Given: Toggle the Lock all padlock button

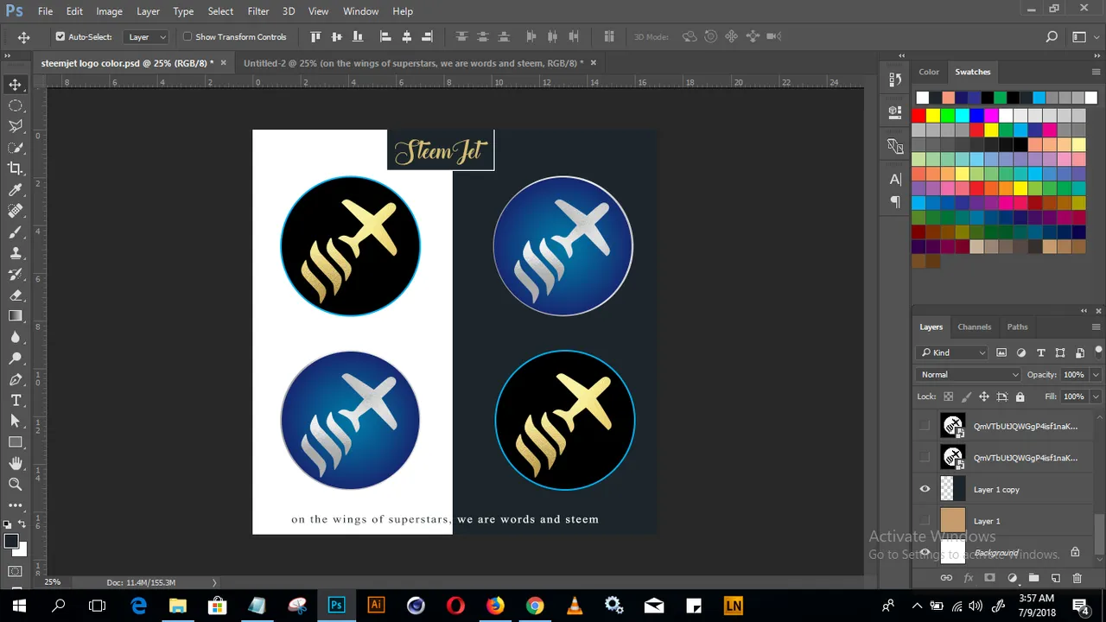Looking at the screenshot, I should tap(1020, 397).
